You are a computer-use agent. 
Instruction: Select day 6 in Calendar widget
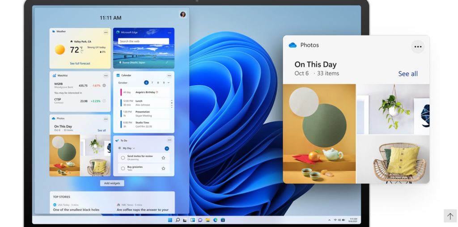click(146, 83)
